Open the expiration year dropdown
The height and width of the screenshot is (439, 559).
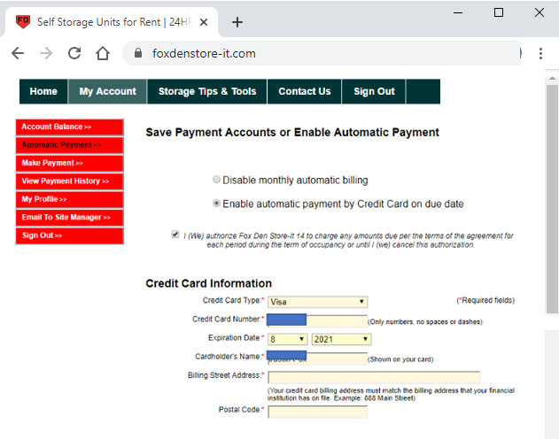tap(341, 339)
